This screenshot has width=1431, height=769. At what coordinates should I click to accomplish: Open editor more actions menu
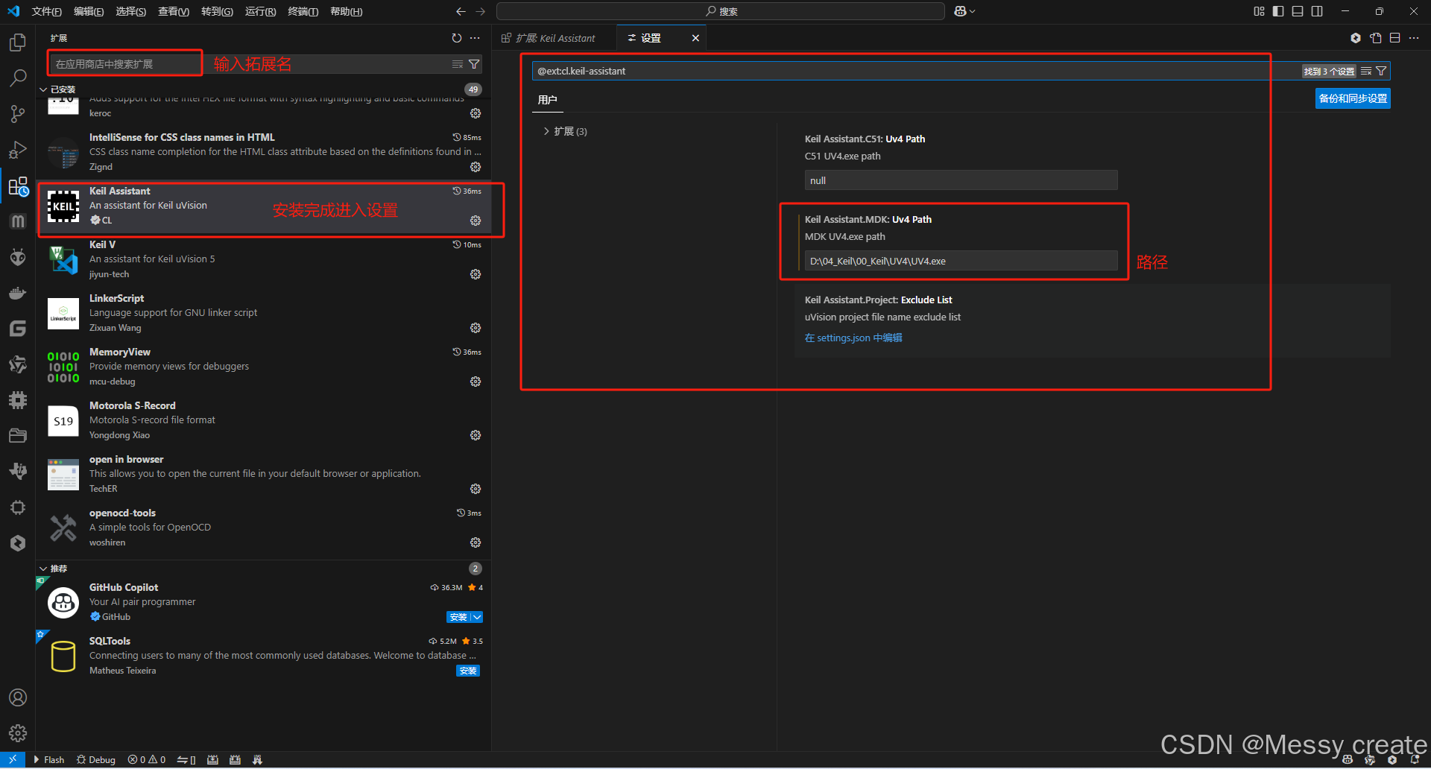click(x=1414, y=38)
